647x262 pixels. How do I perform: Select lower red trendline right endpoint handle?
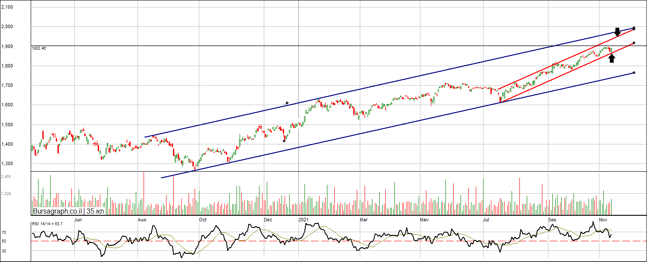tap(634, 43)
